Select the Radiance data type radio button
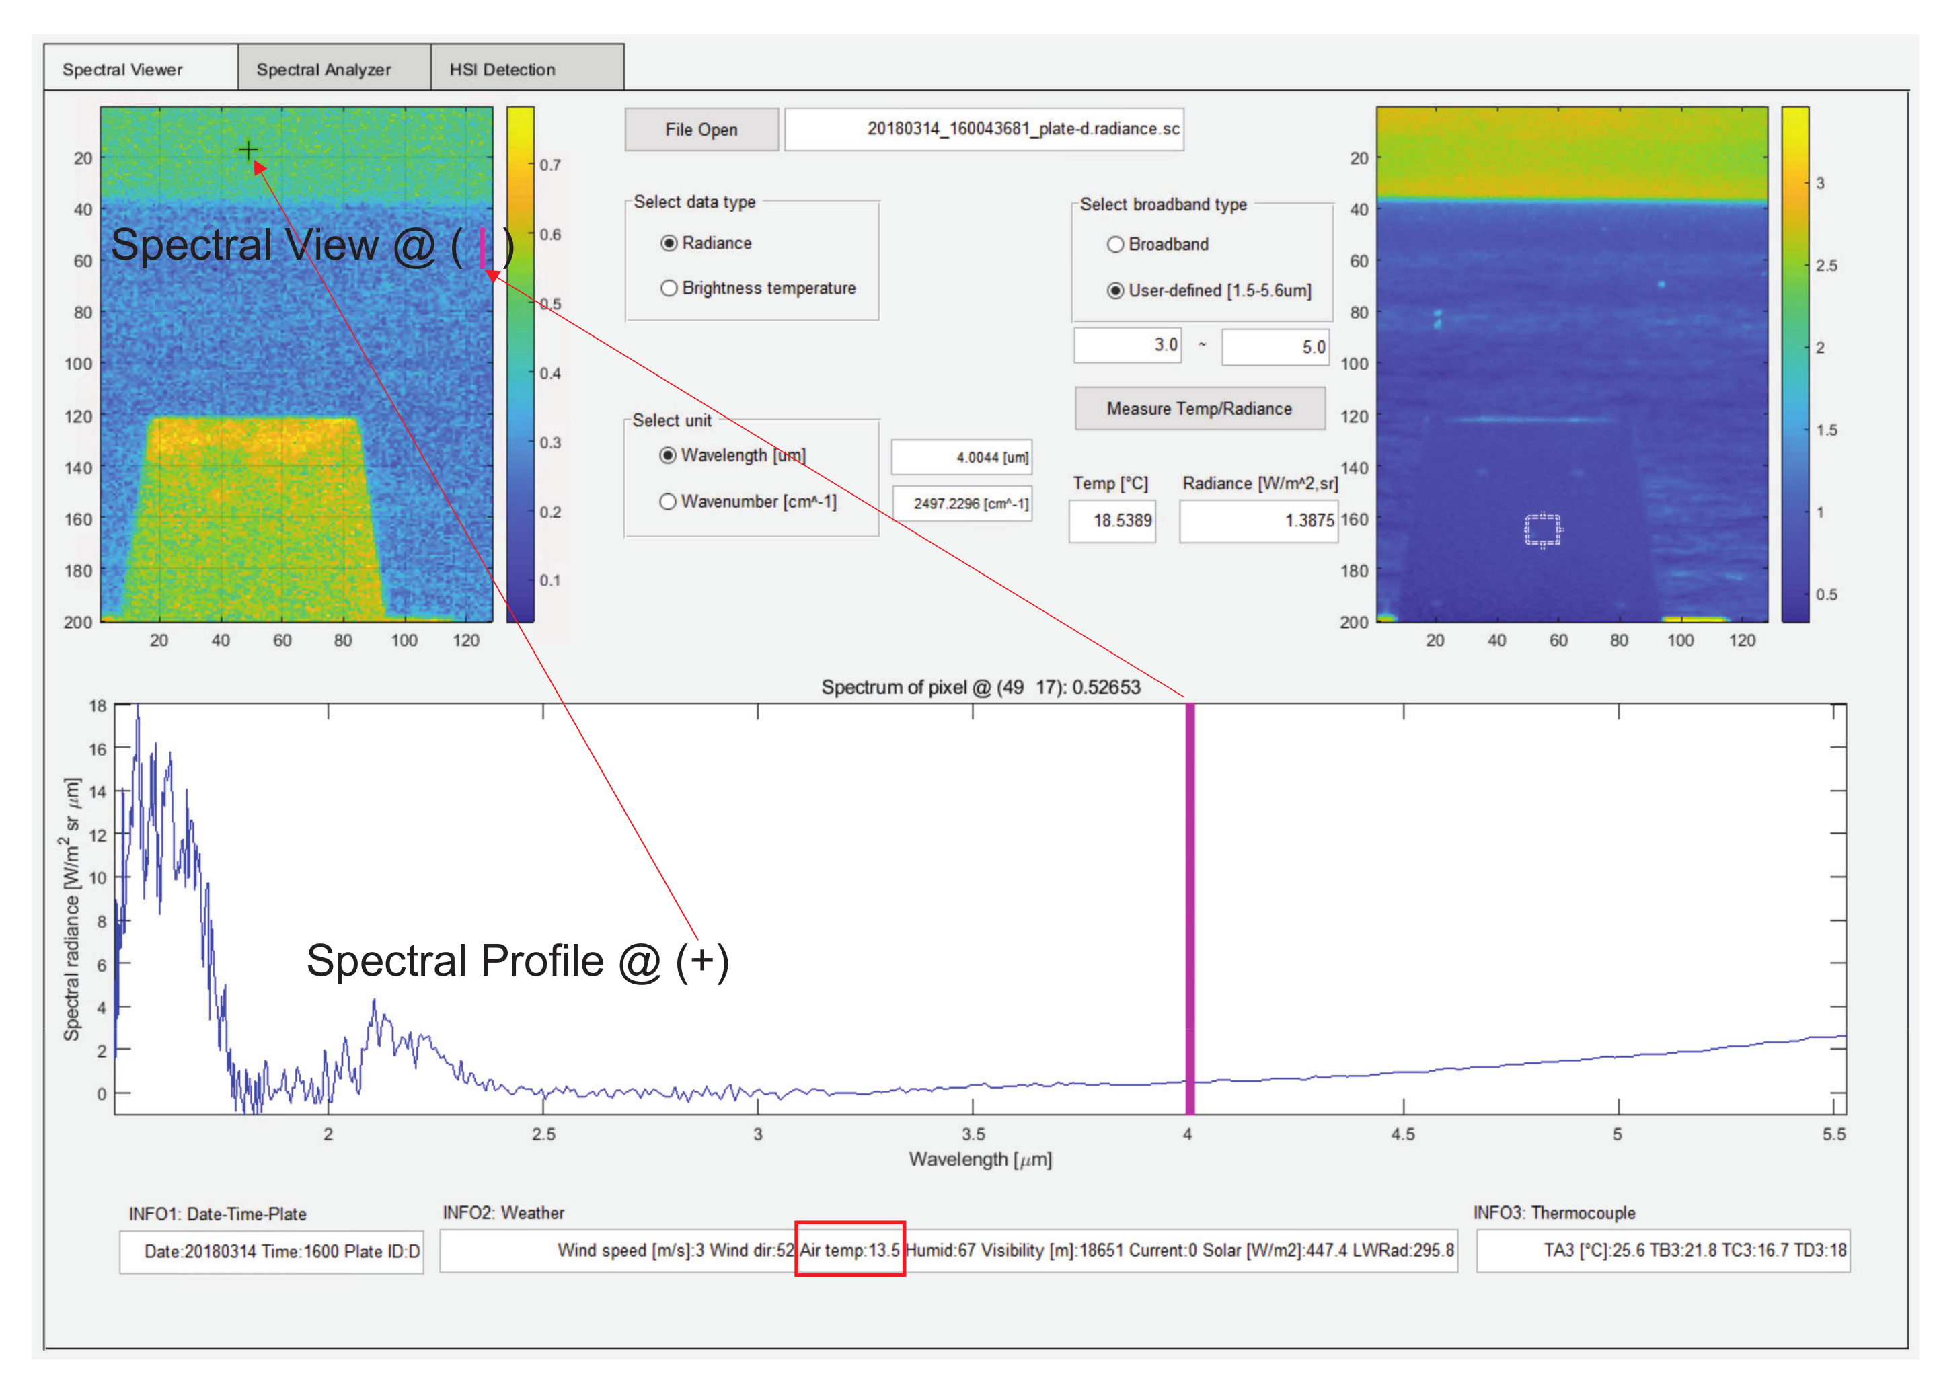 click(669, 243)
